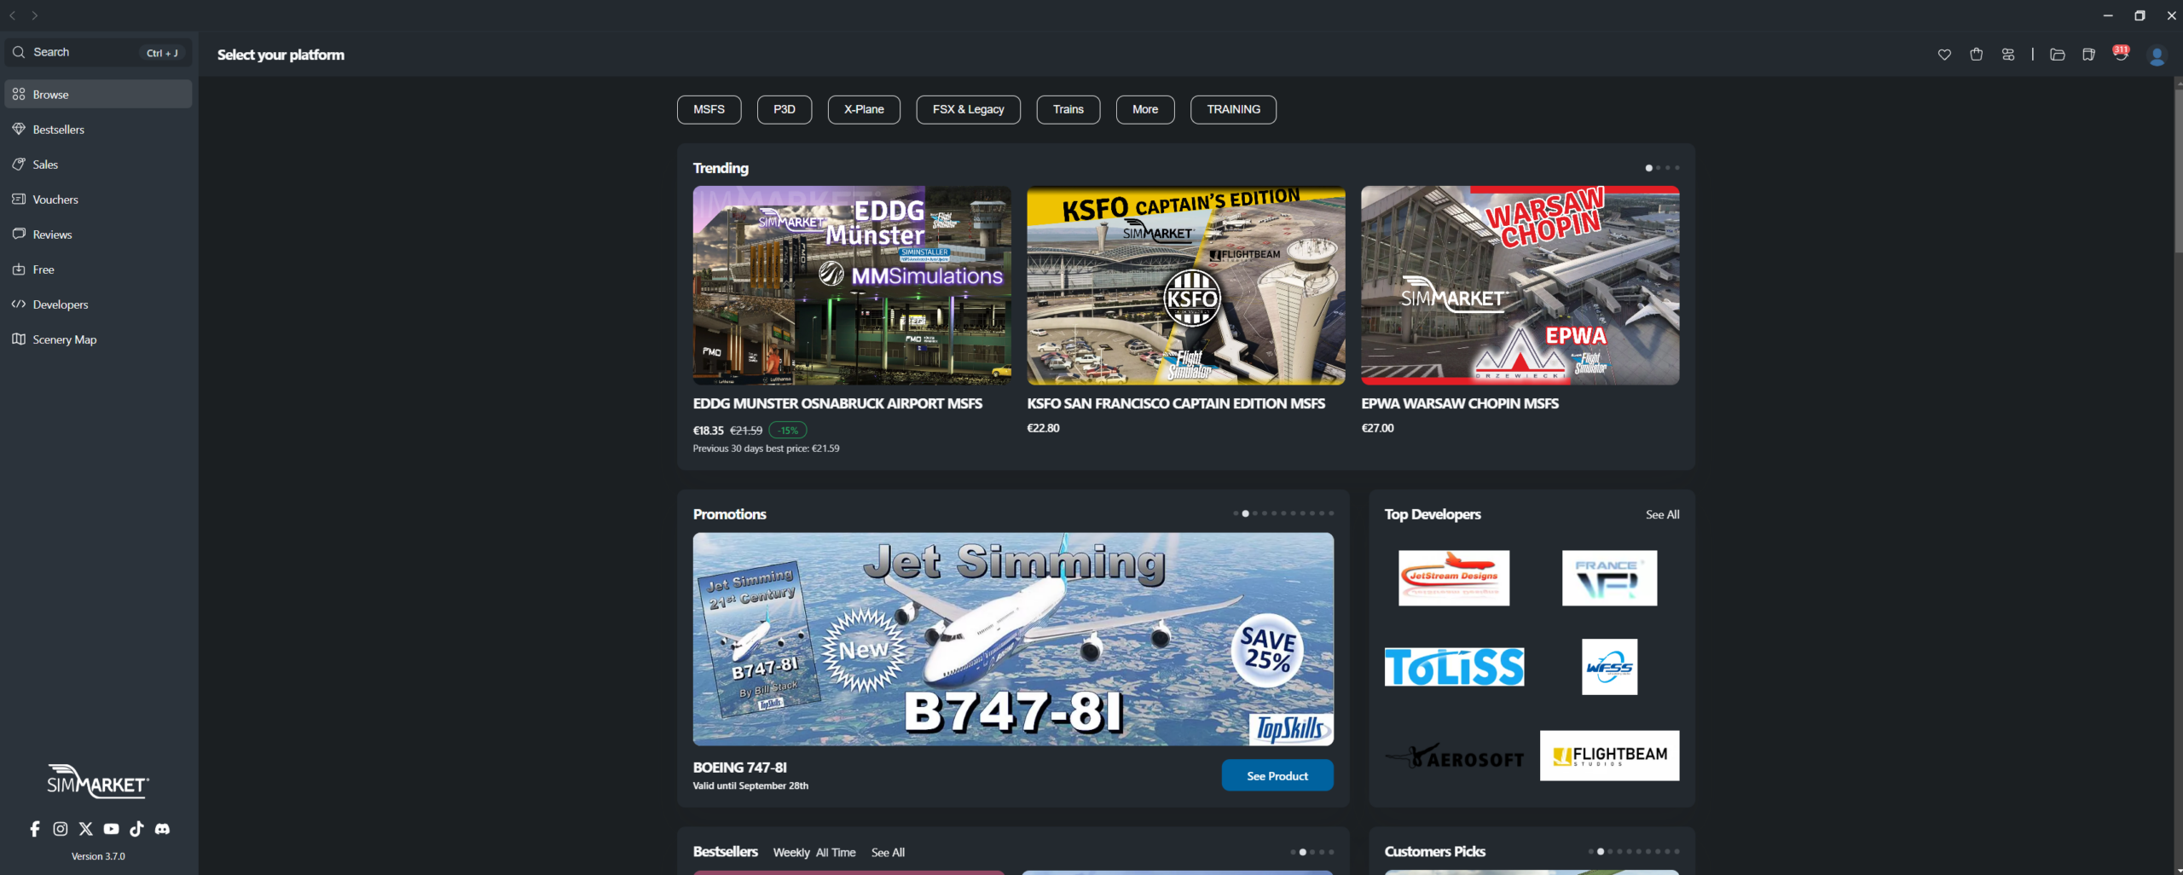Open the ToLiSS developer logo
Screen dimensions: 2183x875
pyautogui.click(x=1454, y=667)
